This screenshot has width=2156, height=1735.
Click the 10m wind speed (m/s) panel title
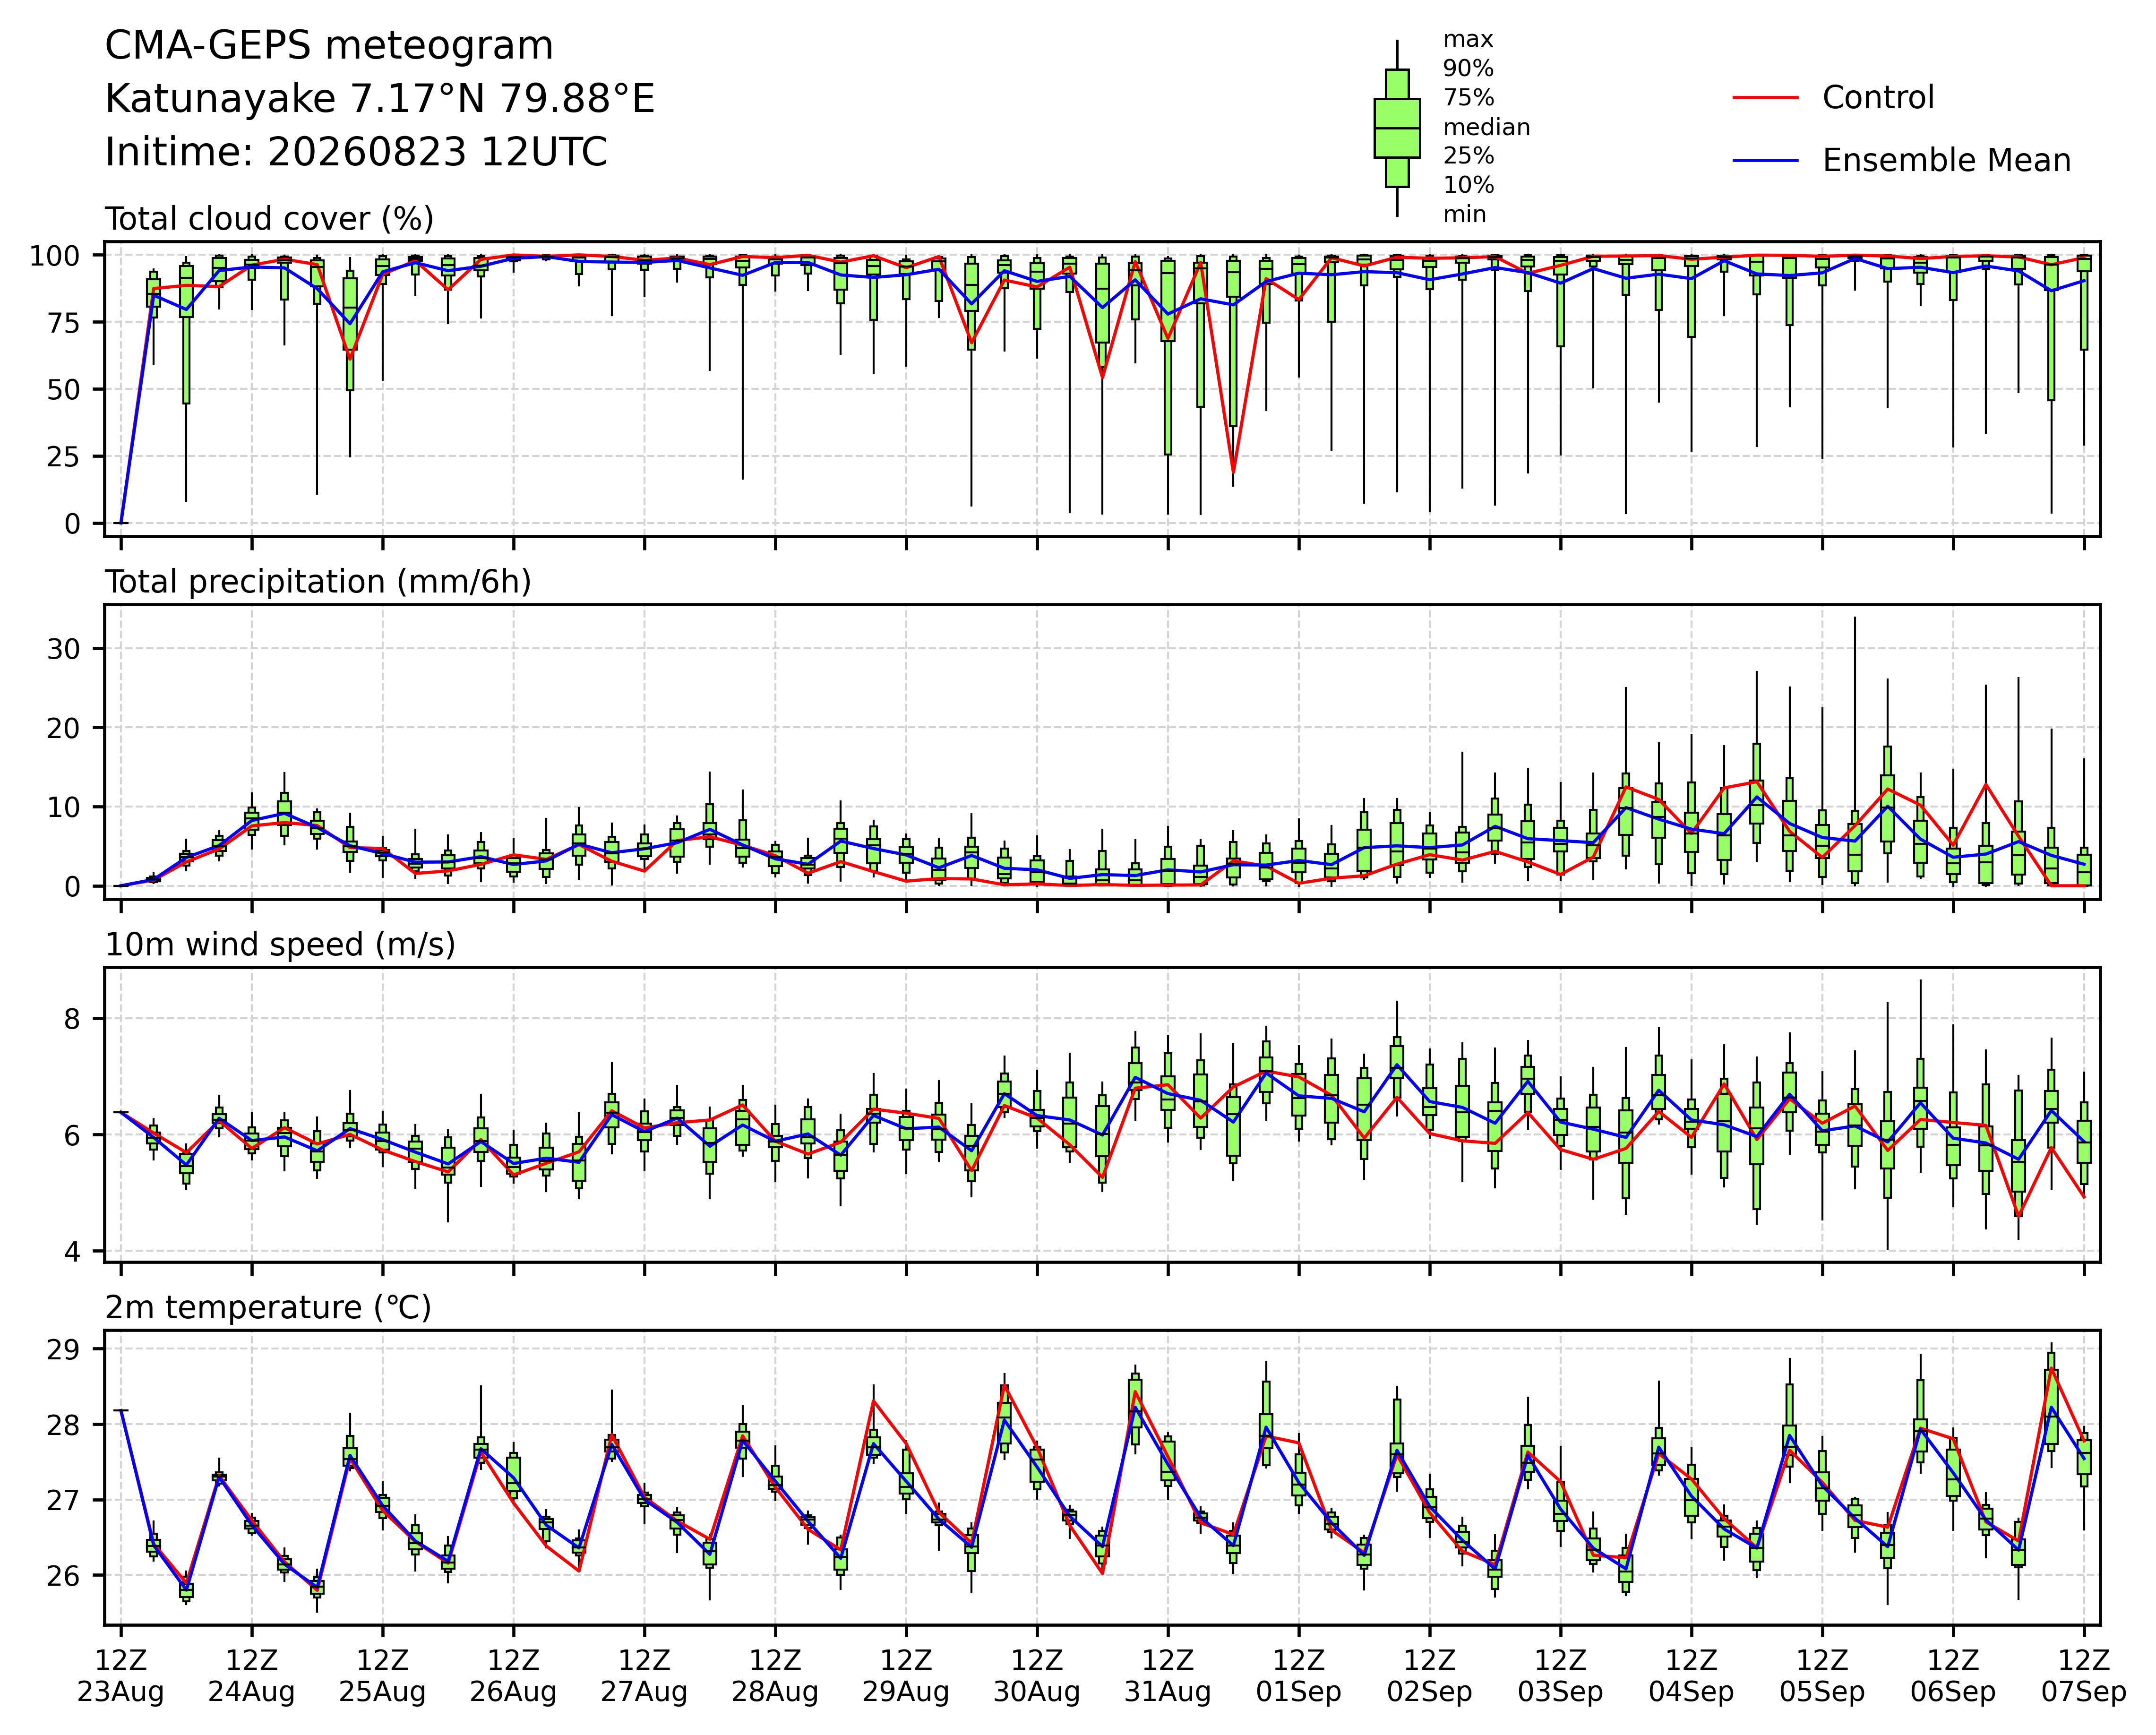coord(280,945)
